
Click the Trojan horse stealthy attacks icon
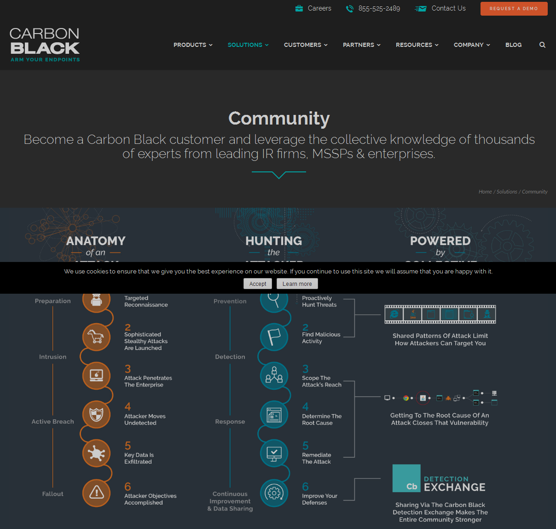96,336
